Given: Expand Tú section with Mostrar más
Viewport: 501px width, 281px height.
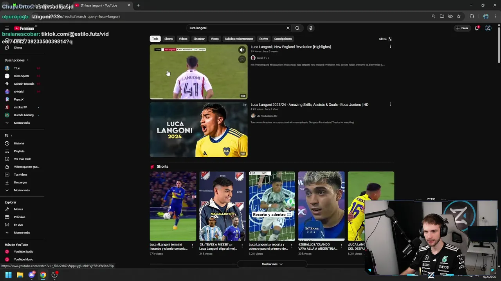Looking at the screenshot, I should (22, 190).
